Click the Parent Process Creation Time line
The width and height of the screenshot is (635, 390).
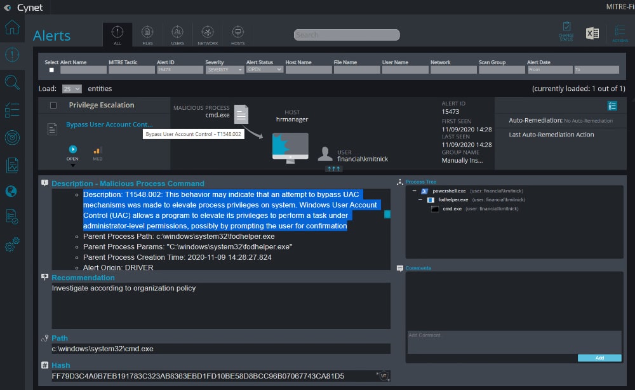177,257
